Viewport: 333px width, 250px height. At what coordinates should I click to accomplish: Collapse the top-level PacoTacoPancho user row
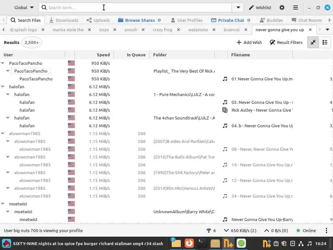pyautogui.click(x=3, y=63)
